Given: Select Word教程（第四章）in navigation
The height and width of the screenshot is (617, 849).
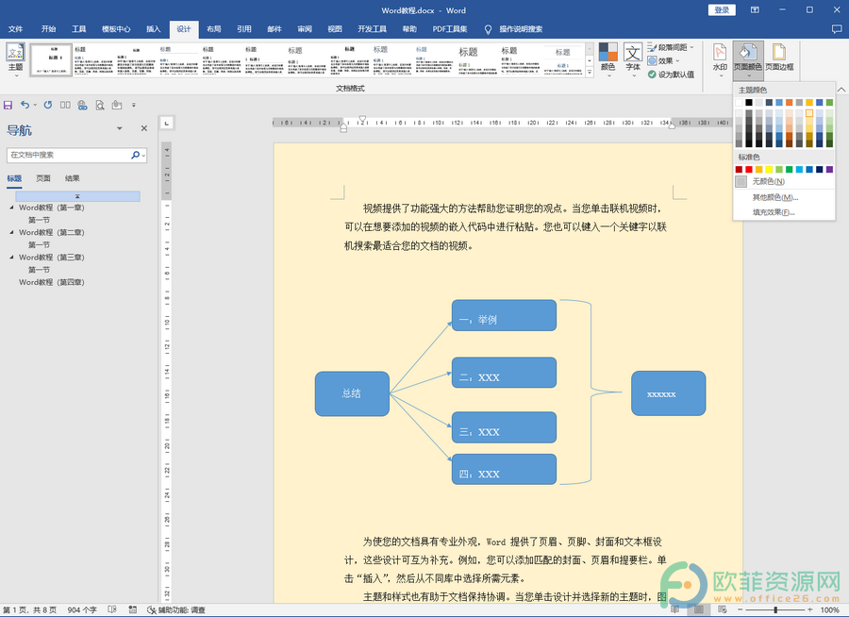Looking at the screenshot, I should [52, 282].
